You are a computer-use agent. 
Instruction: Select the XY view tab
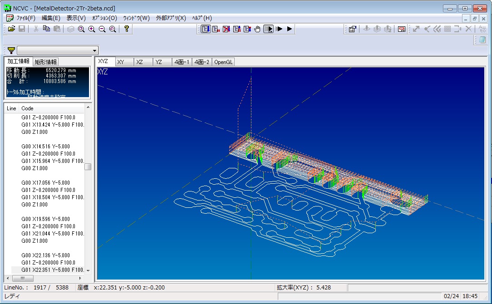click(121, 62)
